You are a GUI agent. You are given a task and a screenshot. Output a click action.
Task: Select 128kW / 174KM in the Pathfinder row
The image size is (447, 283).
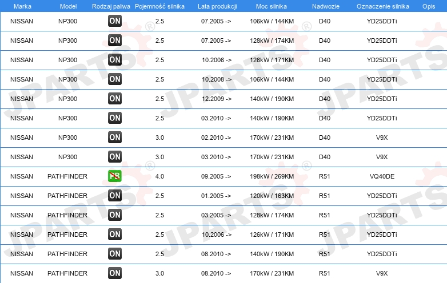click(x=272, y=215)
